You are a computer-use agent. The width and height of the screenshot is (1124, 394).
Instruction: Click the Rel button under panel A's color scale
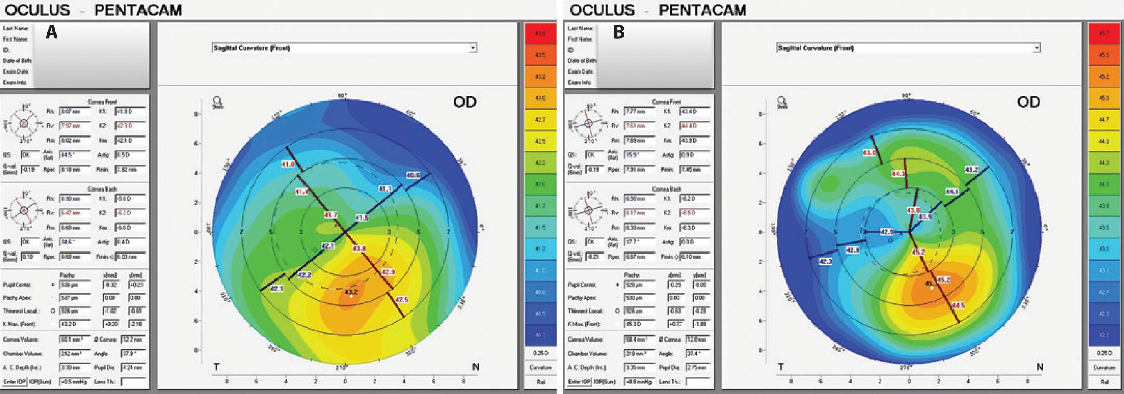pyautogui.click(x=540, y=382)
